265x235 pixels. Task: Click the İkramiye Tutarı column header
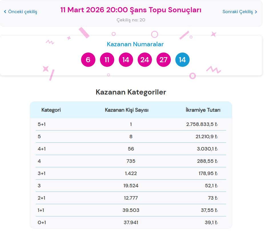(203, 110)
